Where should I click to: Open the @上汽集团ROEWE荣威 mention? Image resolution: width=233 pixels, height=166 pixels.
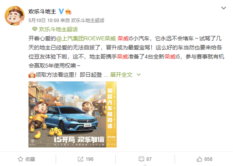click(86, 38)
